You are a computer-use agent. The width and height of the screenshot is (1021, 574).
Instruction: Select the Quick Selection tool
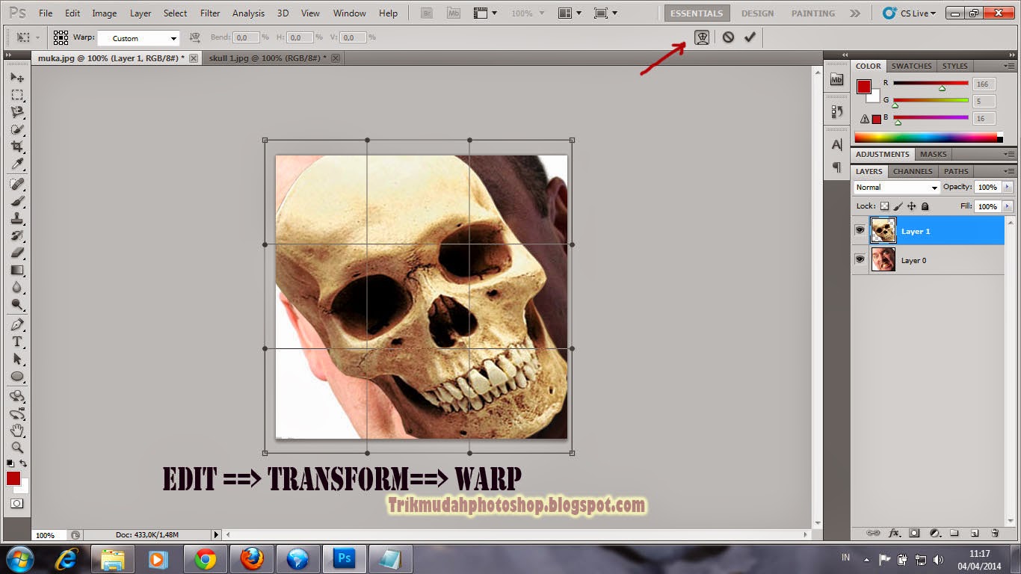(17, 129)
